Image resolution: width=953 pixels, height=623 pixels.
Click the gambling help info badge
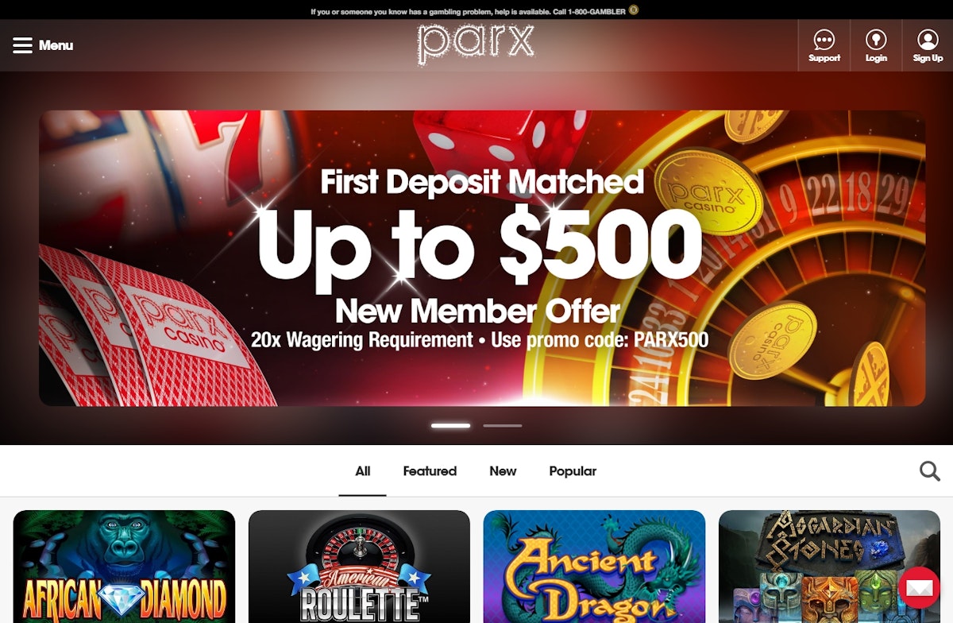coord(633,10)
